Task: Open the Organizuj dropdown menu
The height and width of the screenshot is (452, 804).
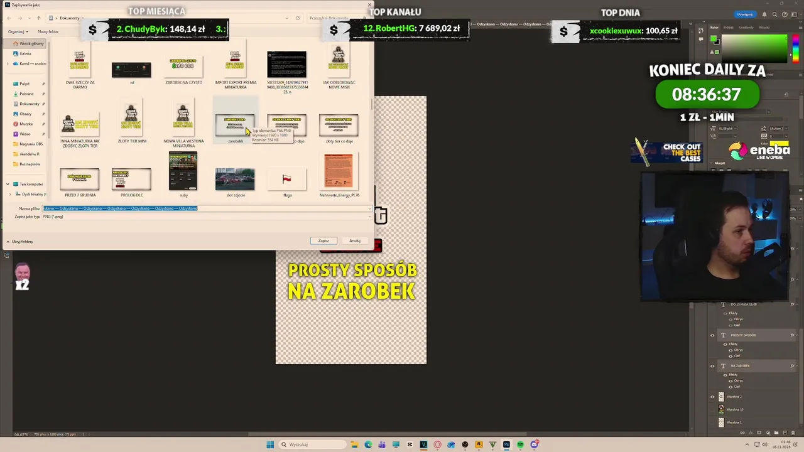Action: click(x=18, y=31)
